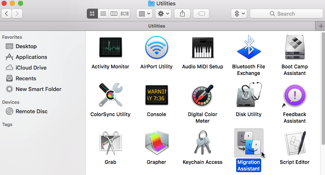
Task: Select the Digital Color Meter icon
Action: (202, 95)
